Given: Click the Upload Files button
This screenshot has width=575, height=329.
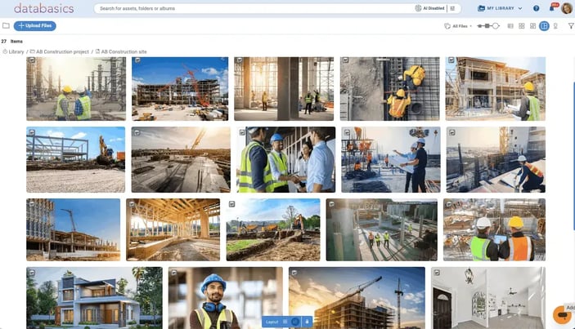Looking at the screenshot, I should (x=35, y=25).
